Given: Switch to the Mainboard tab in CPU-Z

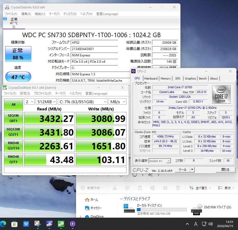Looking at the screenshot, I should pos(151,79).
